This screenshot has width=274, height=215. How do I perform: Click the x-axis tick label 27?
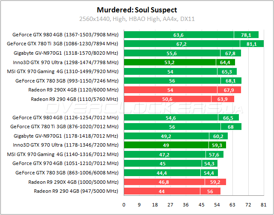coord(170,205)
